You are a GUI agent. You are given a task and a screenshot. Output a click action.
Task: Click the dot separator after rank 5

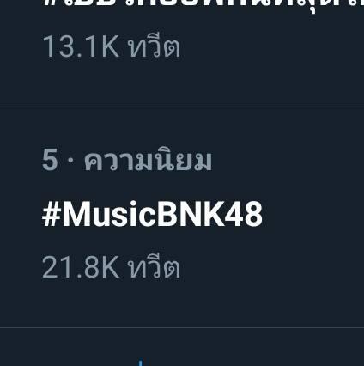coord(70,161)
